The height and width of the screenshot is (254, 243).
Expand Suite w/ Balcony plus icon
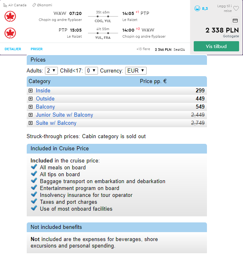(x=30, y=123)
